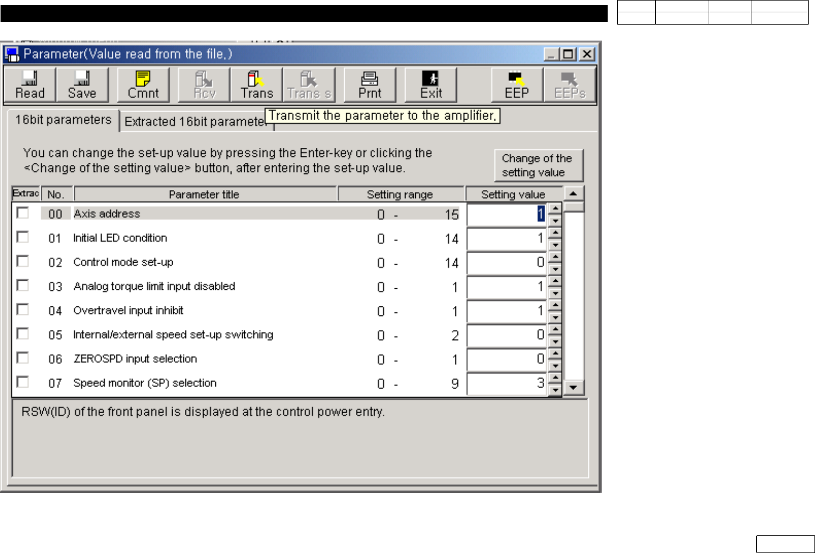The width and height of the screenshot is (815, 553).
Task: Decrease Internal/external speed set-up switching value
Action: coord(555,341)
